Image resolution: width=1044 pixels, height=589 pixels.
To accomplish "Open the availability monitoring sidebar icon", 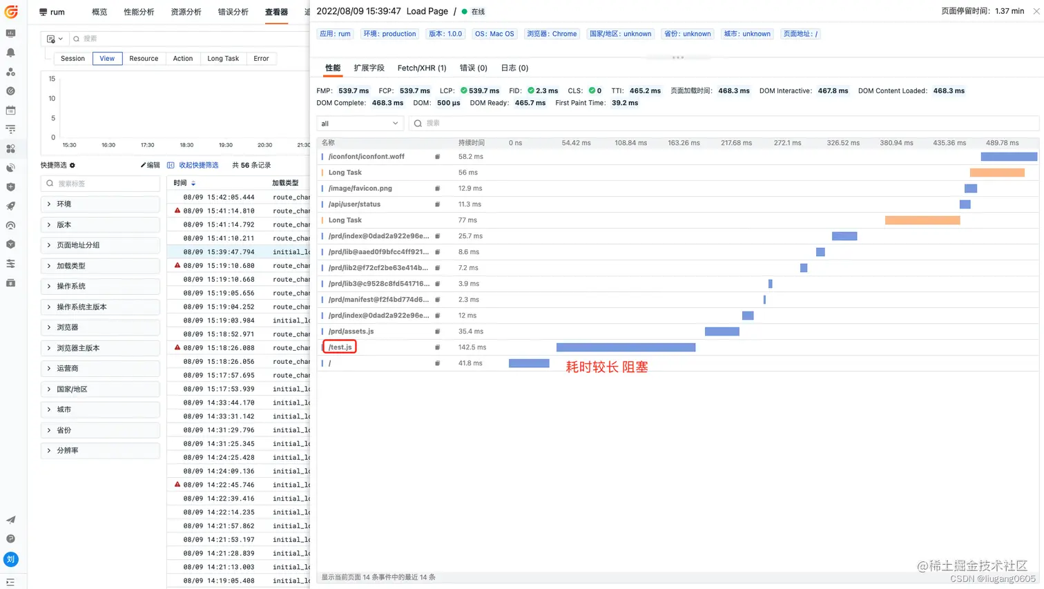I will coord(11,225).
